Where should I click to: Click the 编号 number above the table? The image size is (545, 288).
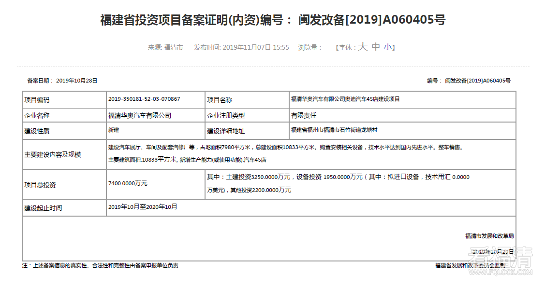(x=469, y=81)
